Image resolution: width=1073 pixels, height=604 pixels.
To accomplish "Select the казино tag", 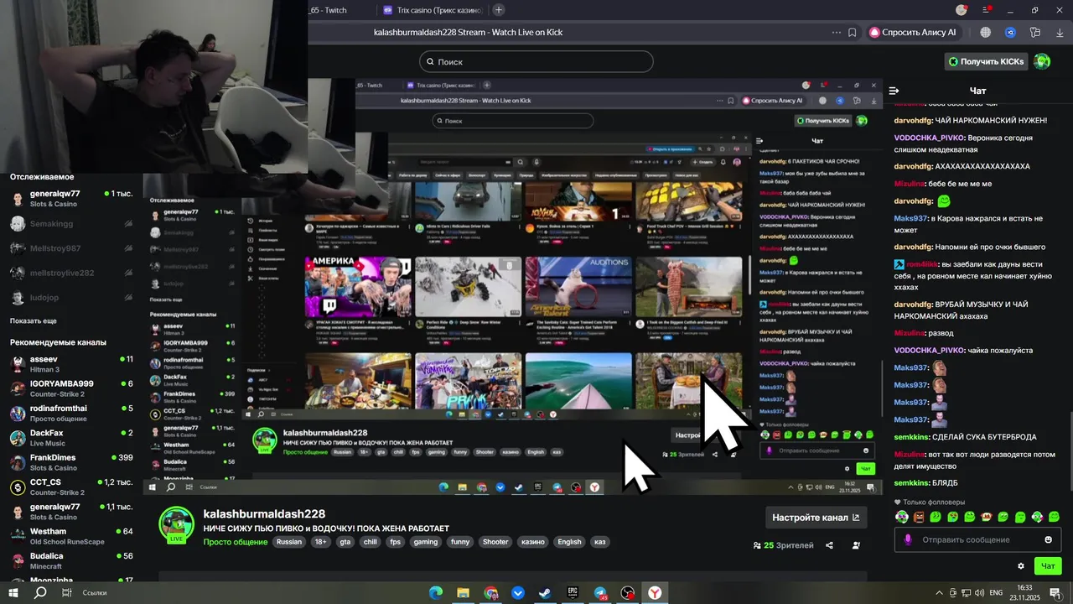I will tap(533, 542).
